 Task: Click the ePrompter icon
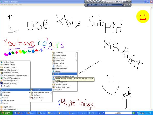(2, 86)
